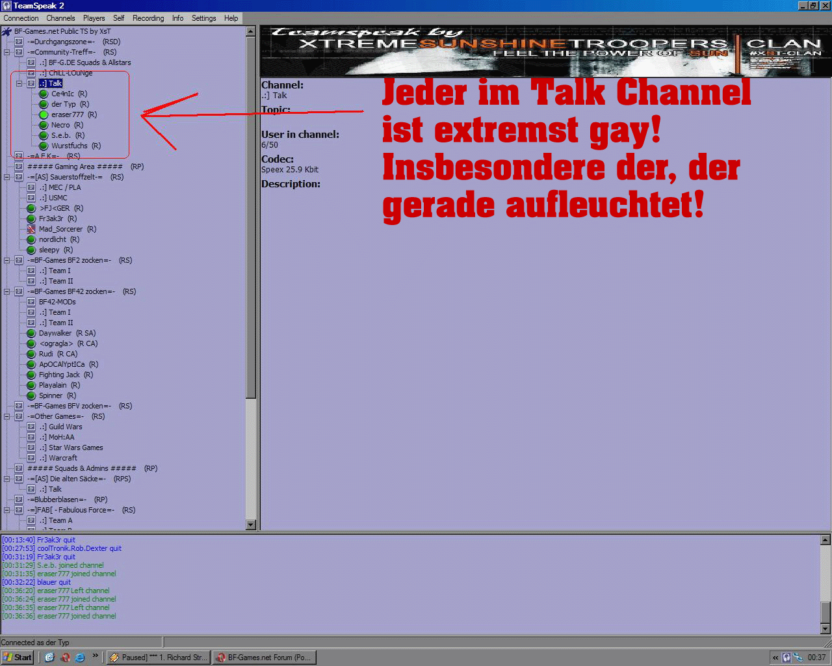Screen dimensions: 832x666
Task: Click the red headset quick launch icon
Action: [x=65, y=658]
